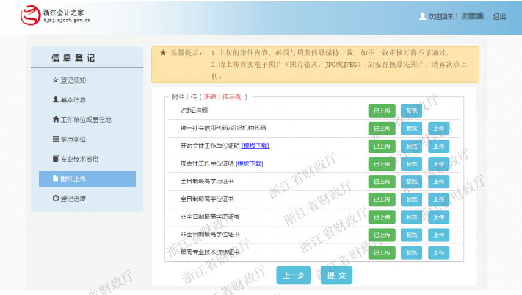Click 退出 to log out

499,16
